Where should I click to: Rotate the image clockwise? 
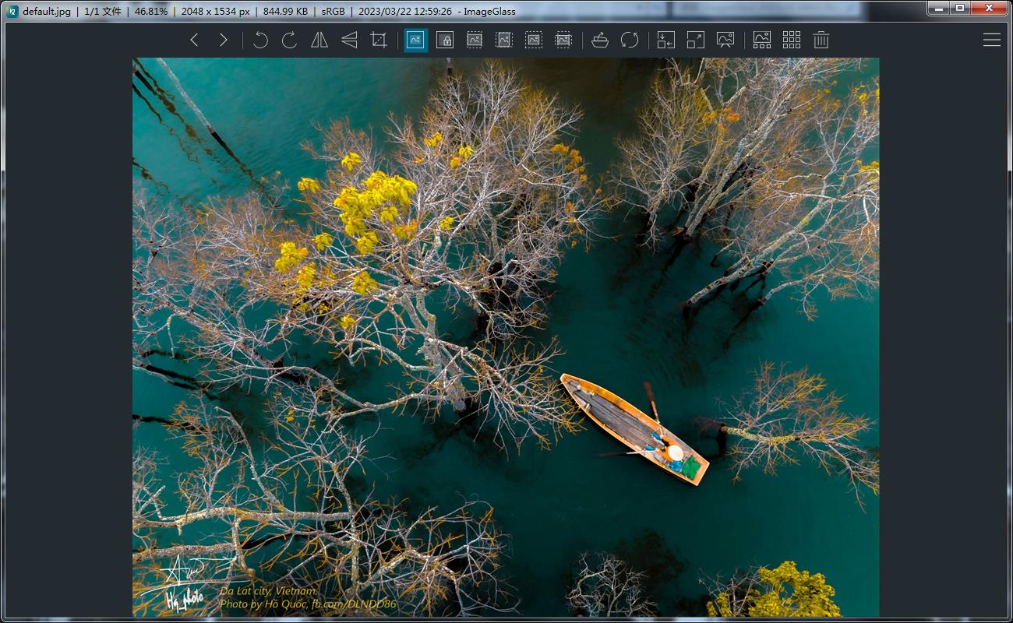tap(290, 40)
